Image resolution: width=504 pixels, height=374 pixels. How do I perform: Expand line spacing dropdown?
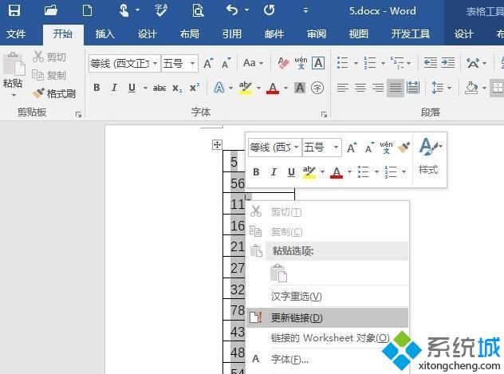pyautogui.click(x=449, y=88)
